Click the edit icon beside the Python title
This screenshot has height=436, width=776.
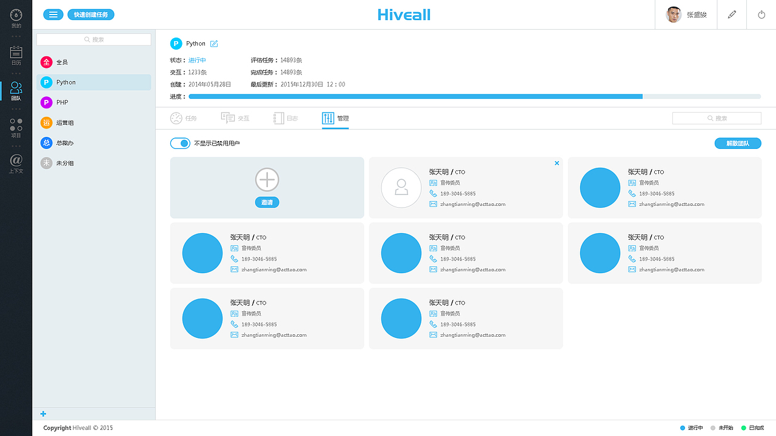[214, 44]
